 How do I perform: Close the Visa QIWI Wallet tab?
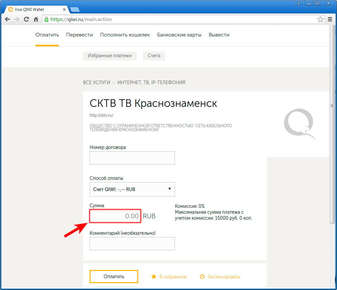click(x=64, y=10)
